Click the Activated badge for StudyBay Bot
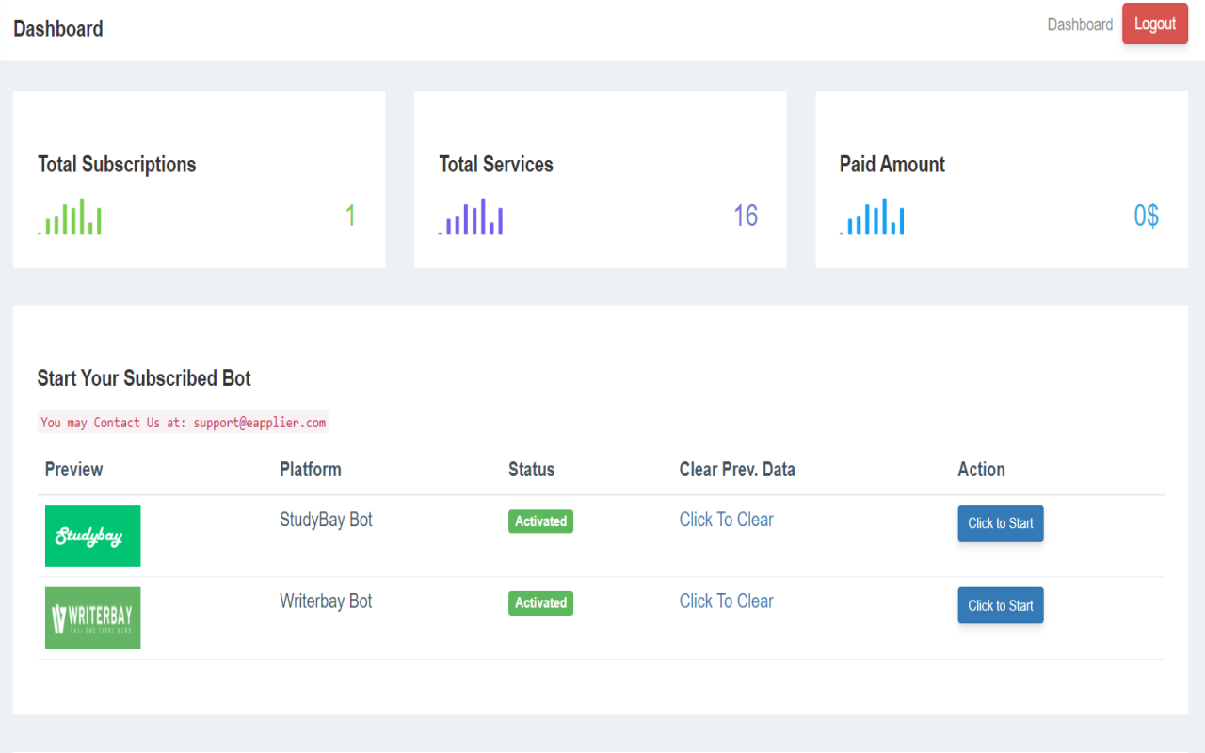The width and height of the screenshot is (1205, 753). click(x=540, y=521)
